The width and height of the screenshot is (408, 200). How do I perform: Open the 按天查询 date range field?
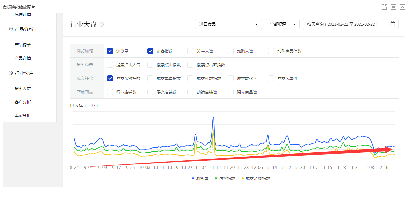[x=351, y=24]
